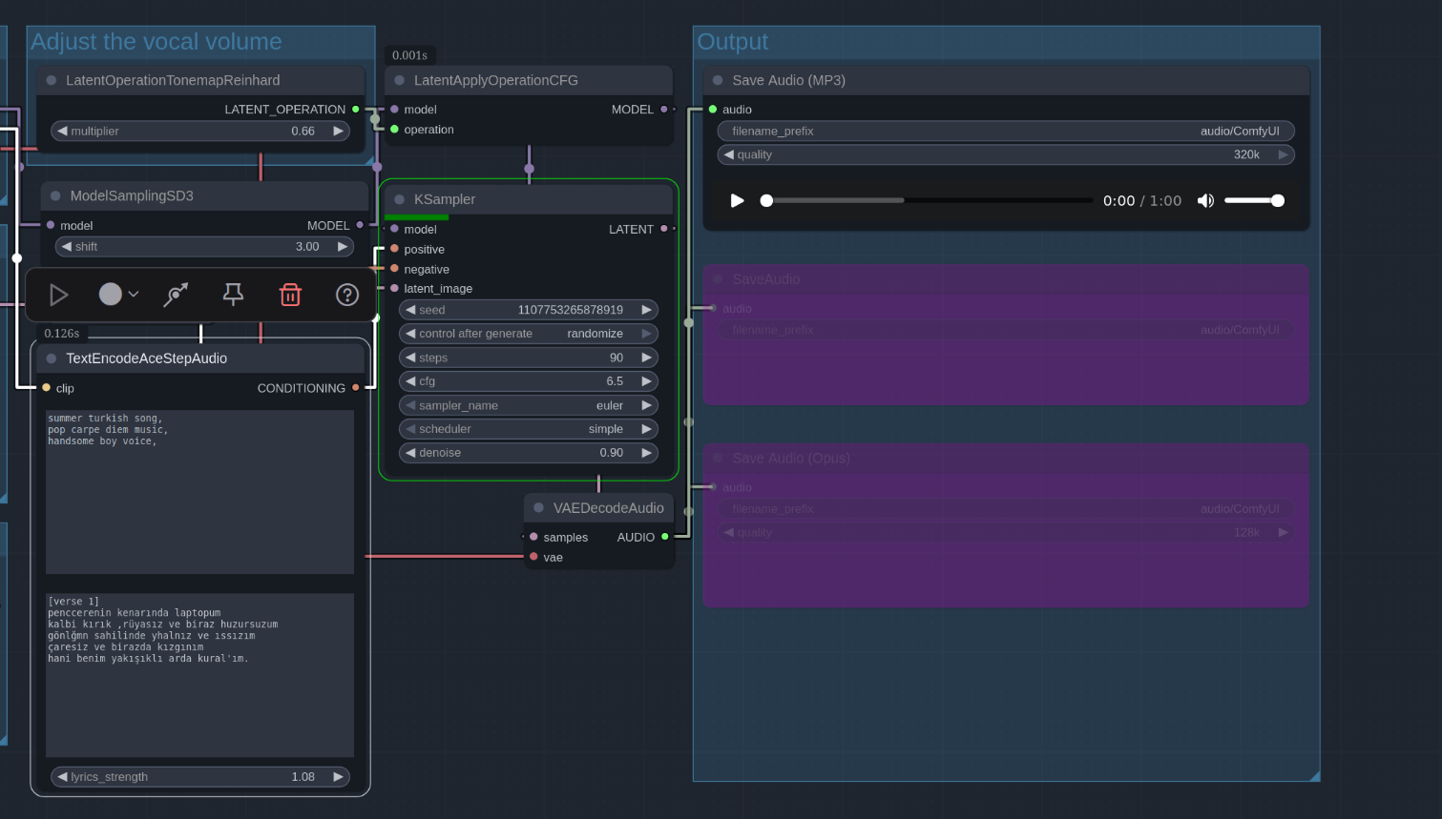Mute audio with the speaker icon

(1205, 201)
